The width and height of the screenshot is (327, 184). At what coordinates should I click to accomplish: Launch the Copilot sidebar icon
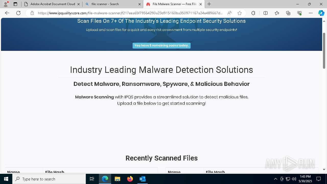[321, 13]
